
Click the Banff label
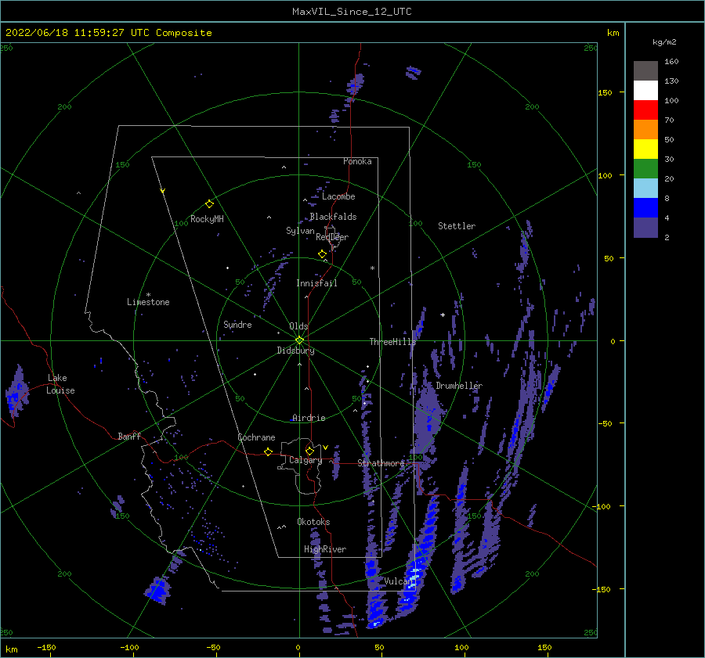click(x=129, y=437)
